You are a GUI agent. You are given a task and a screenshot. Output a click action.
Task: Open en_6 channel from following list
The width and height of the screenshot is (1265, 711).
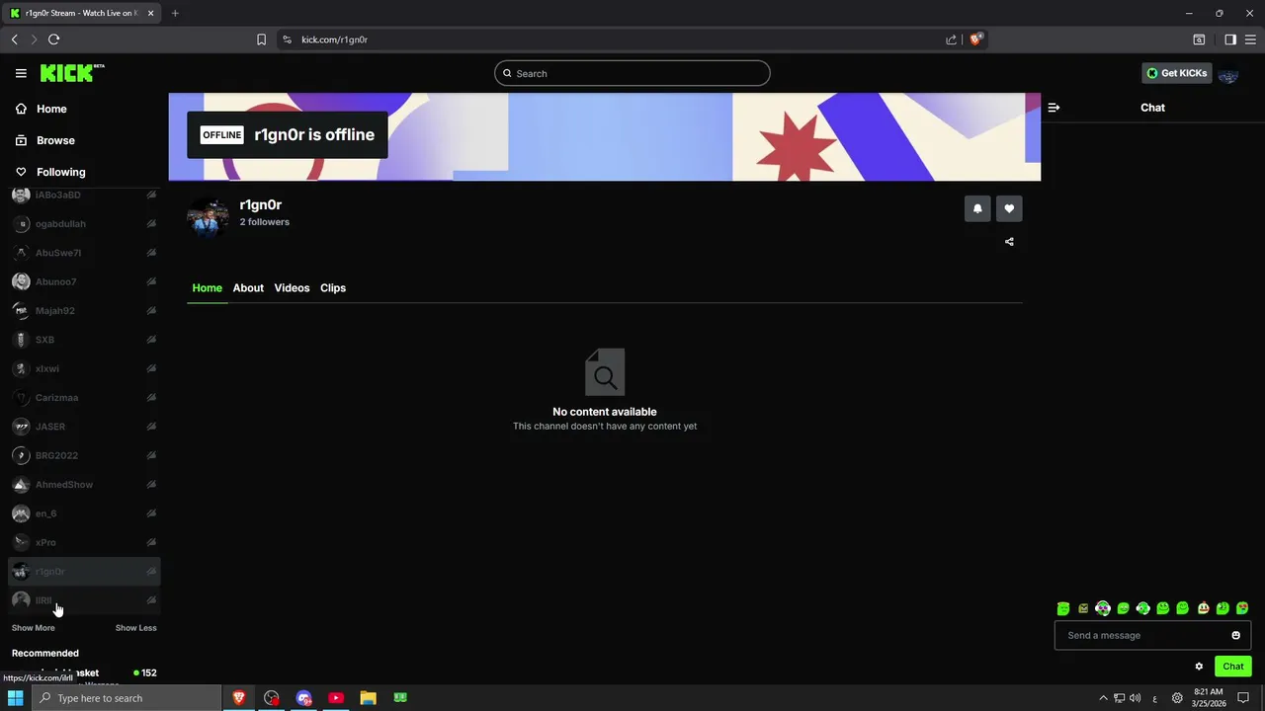pos(84,513)
